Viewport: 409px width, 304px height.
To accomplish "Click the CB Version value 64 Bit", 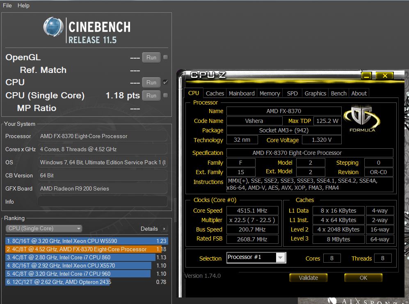I will click(x=103, y=175).
